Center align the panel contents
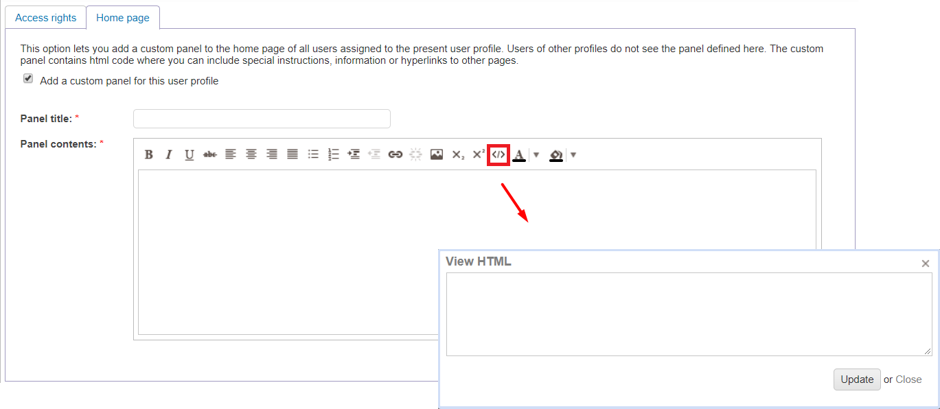Screen dimensions: 940x409 click(x=251, y=155)
